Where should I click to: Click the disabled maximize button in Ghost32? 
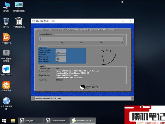pos(123,21)
